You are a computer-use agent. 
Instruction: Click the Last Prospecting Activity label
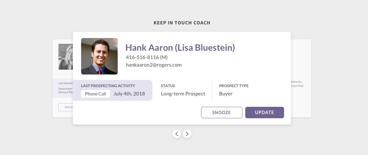tap(108, 86)
